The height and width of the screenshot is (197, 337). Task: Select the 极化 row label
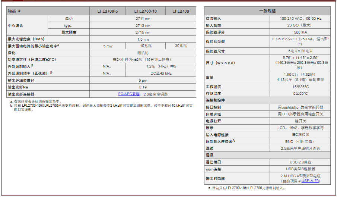coord(12,53)
